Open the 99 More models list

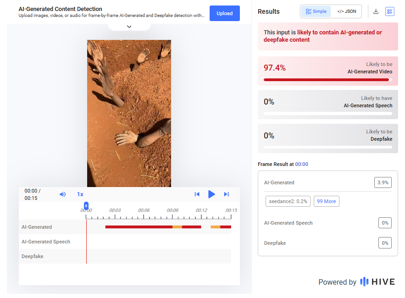click(326, 201)
